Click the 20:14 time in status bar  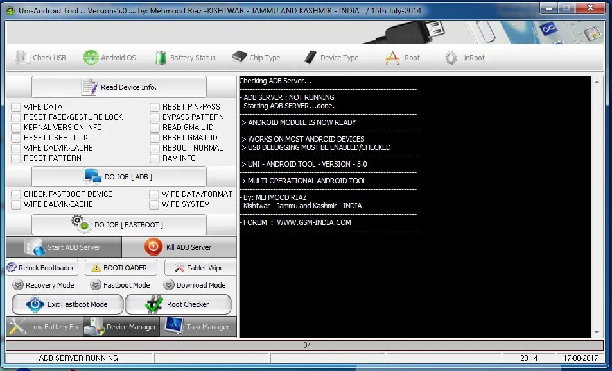coord(529,358)
